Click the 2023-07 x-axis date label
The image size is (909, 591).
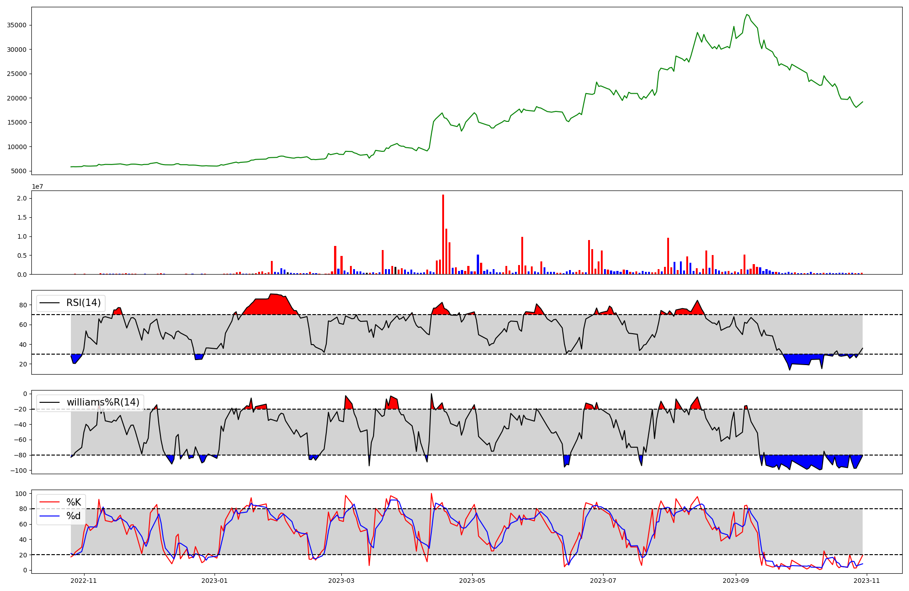pos(603,581)
